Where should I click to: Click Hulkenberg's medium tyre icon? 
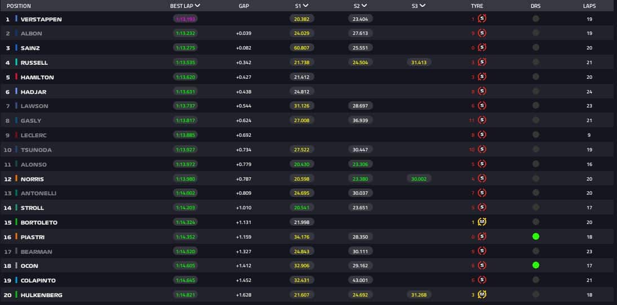click(x=482, y=294)
